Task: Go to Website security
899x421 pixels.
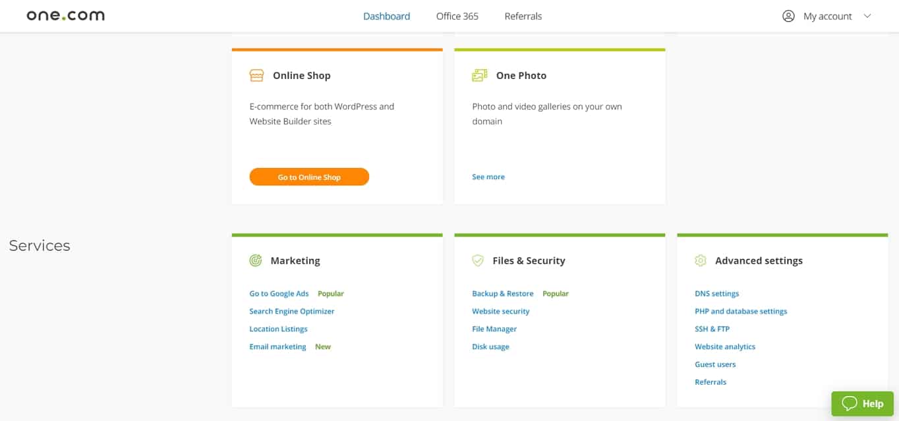Action: click(x=501, y=312)
